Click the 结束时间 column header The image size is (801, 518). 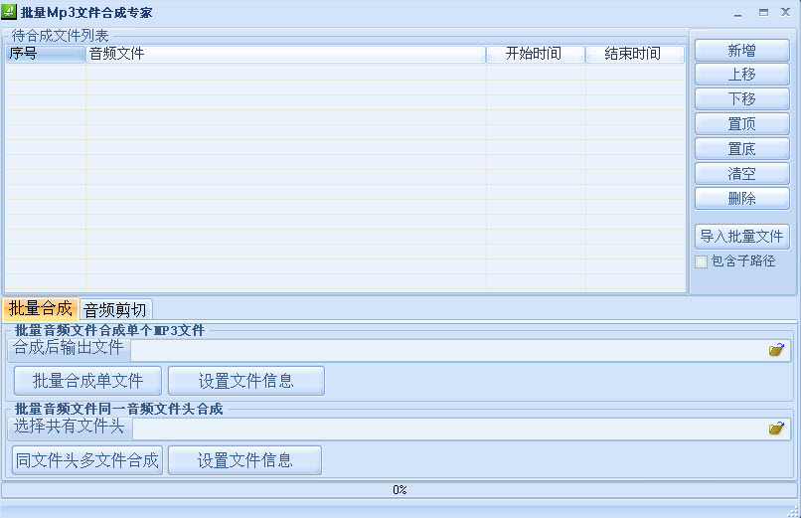pyautogui.click(x=634, y=54)
